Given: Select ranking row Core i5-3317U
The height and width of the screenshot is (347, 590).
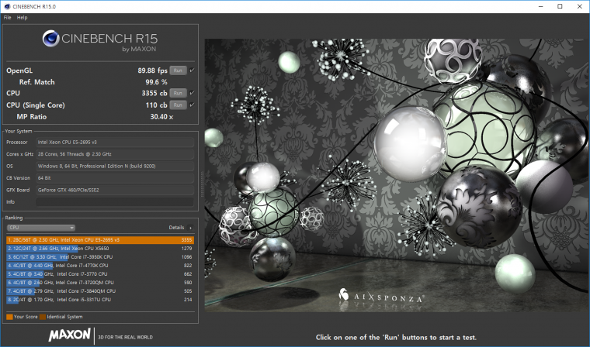Looking at the screenshot, I should click(x=100, y=300).
